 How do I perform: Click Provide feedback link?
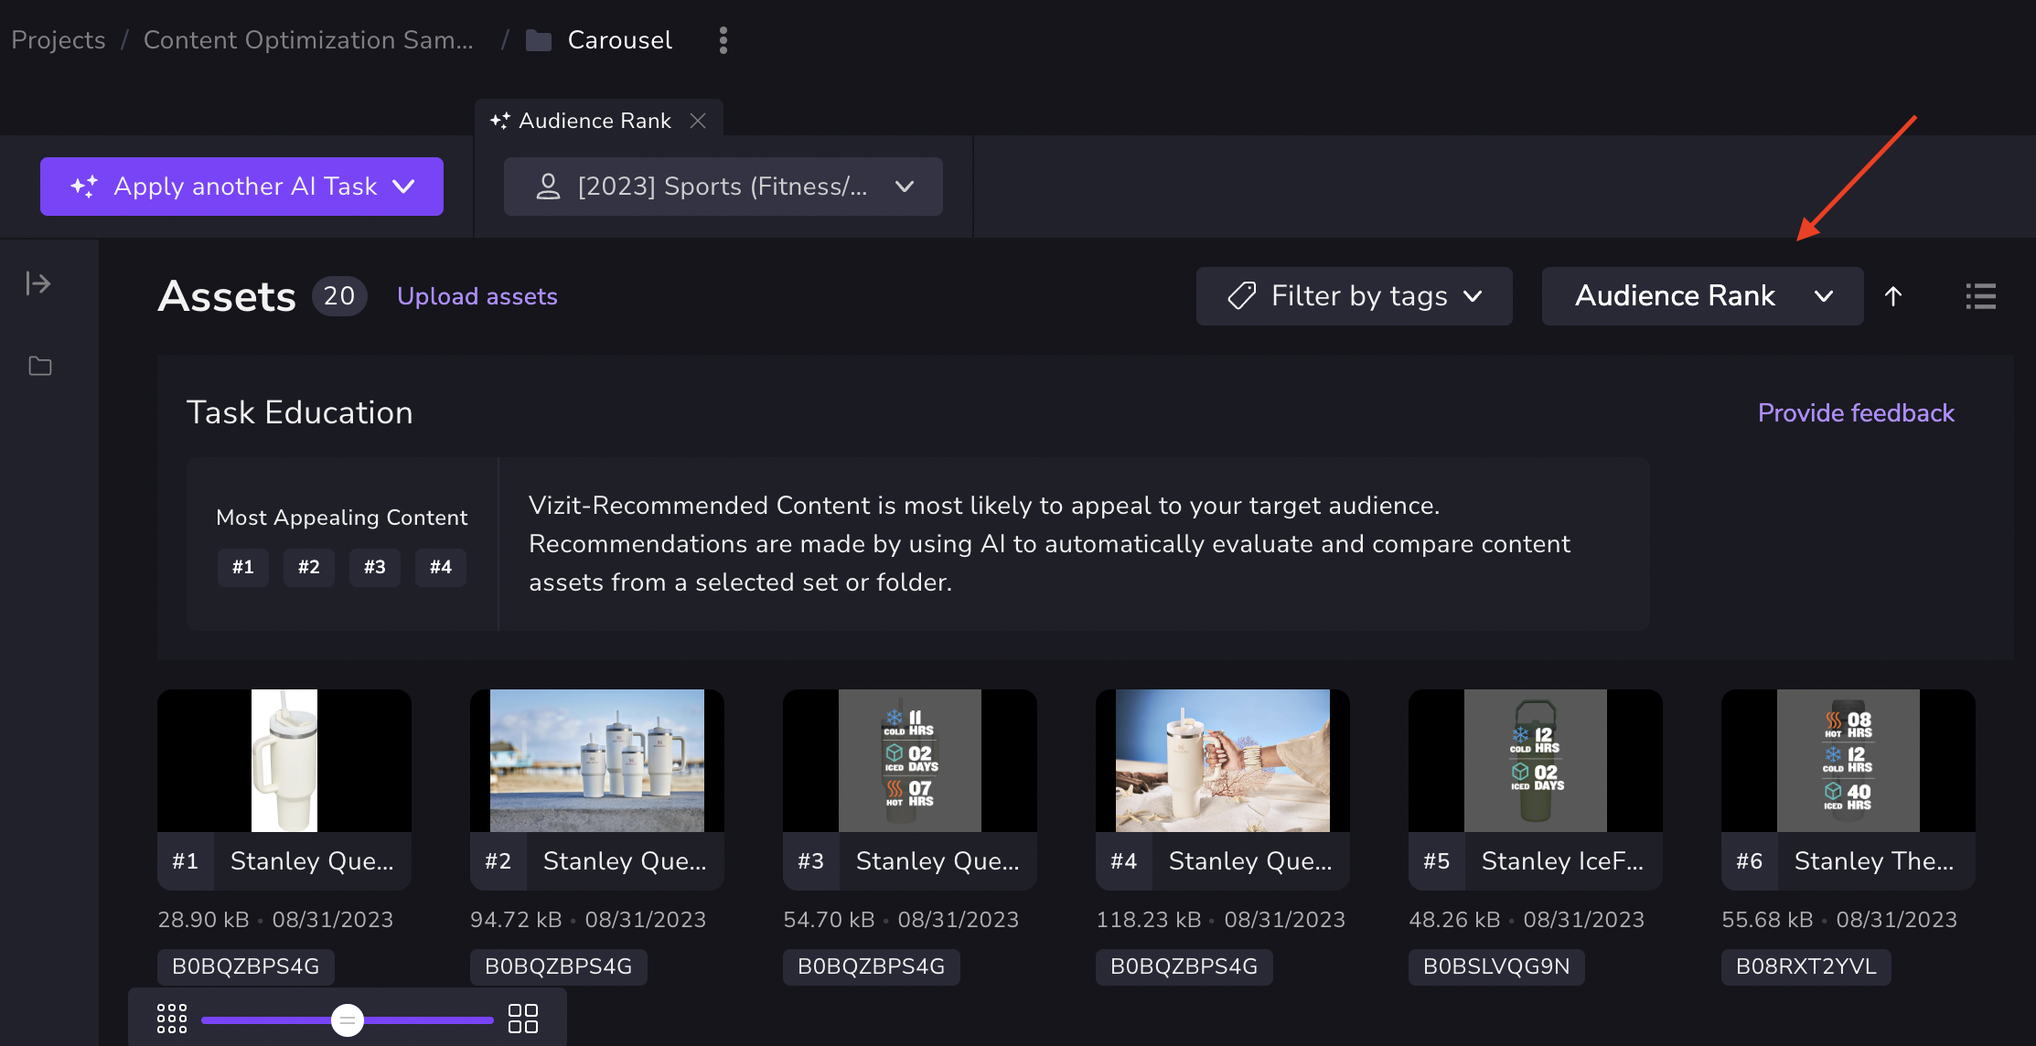pyautogui.click(x=1855, y=413)
